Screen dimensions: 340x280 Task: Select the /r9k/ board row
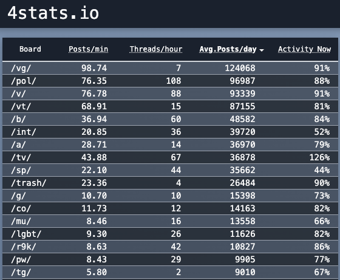pyautogui.click(x=170, y=247)
